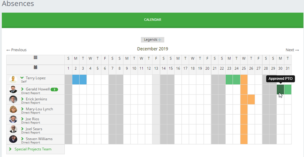Screen dimensions: 304x157
Task: Click Terry Lopez's profile photo
Action: (x=13, y=80)
